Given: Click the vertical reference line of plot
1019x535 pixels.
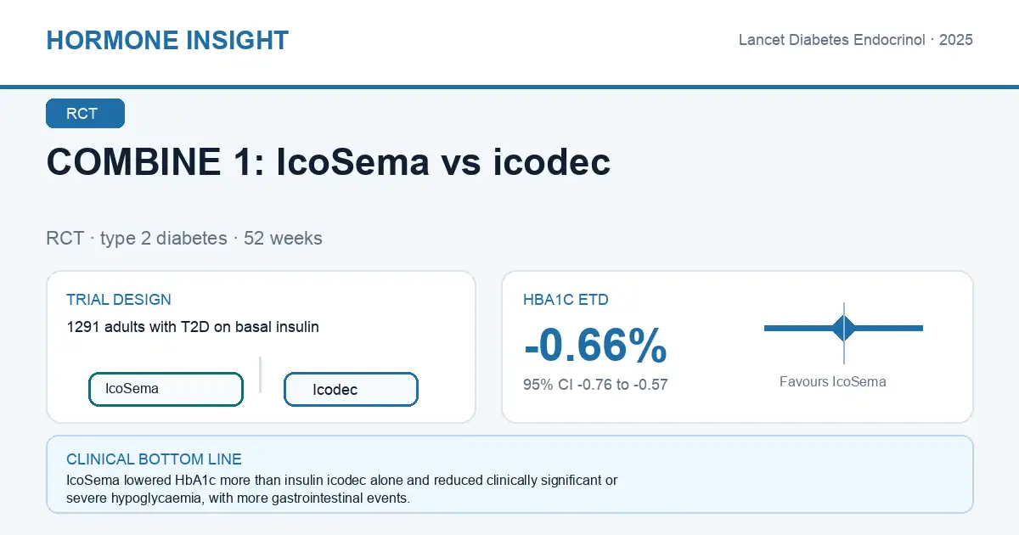Looking at the screenshot, I should click(x=844, y=333).
